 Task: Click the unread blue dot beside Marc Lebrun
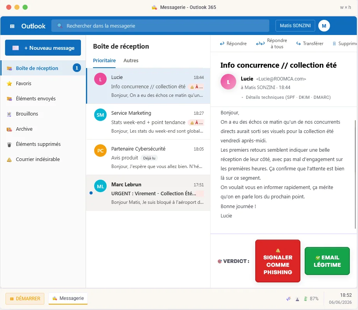tap(91, 193)
